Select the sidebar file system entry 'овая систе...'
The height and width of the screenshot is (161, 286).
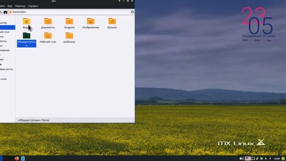7,69
